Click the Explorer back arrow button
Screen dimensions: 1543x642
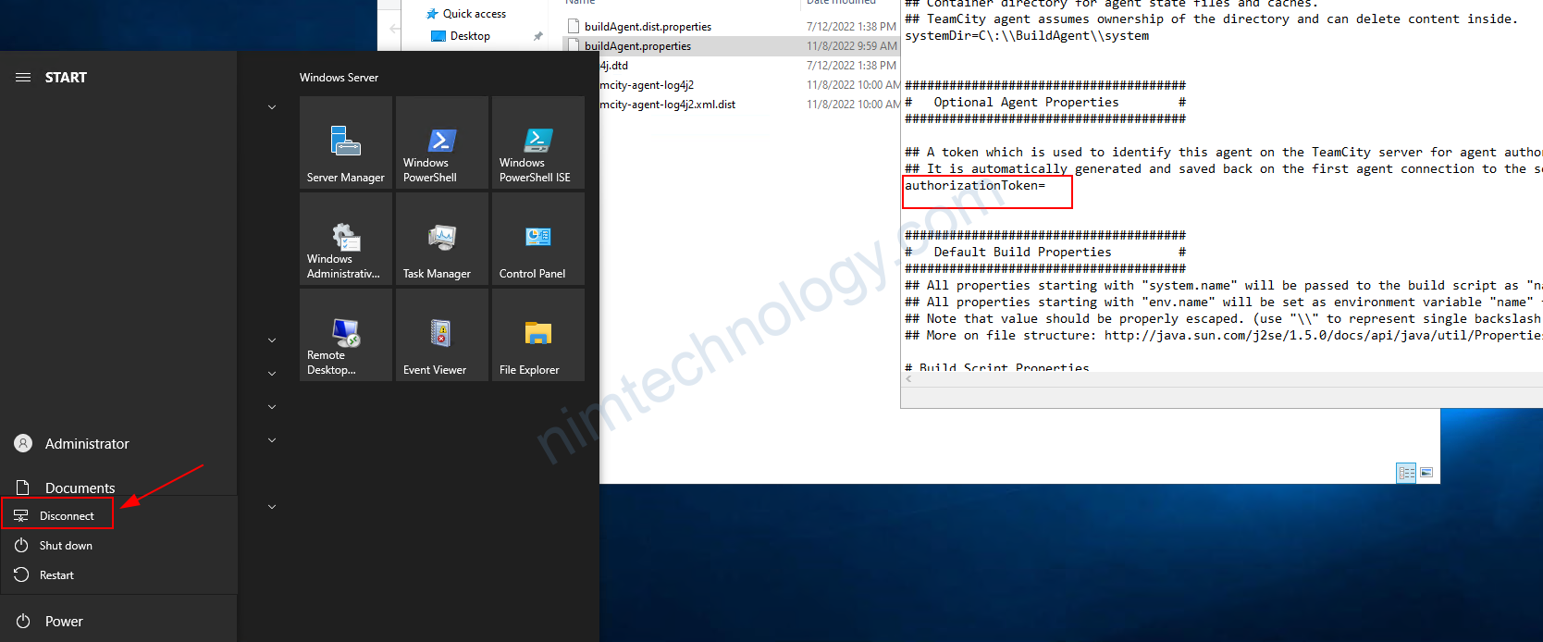point(395,29)
